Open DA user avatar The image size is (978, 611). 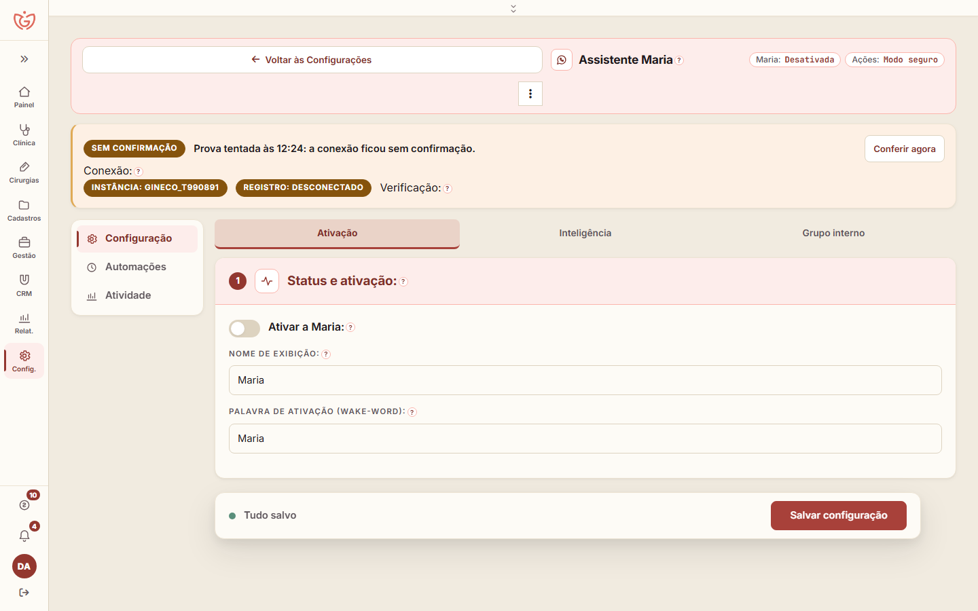[24, 566]
